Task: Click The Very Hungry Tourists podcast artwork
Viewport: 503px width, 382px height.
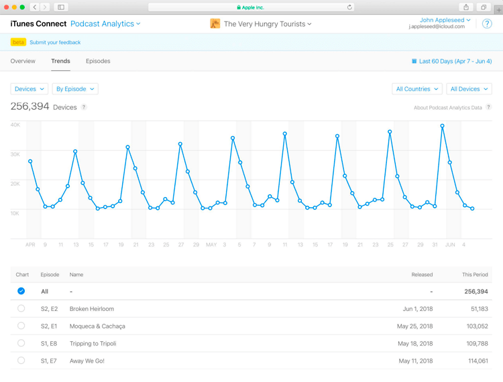Action: (215, 23)
